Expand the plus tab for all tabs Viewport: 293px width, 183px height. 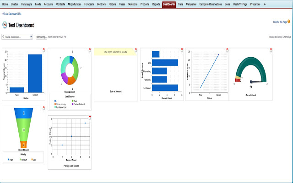tap(264, 4)
